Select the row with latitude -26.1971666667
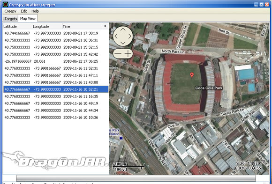The height and width of the screenshot is (184, 272). [56, 61]
